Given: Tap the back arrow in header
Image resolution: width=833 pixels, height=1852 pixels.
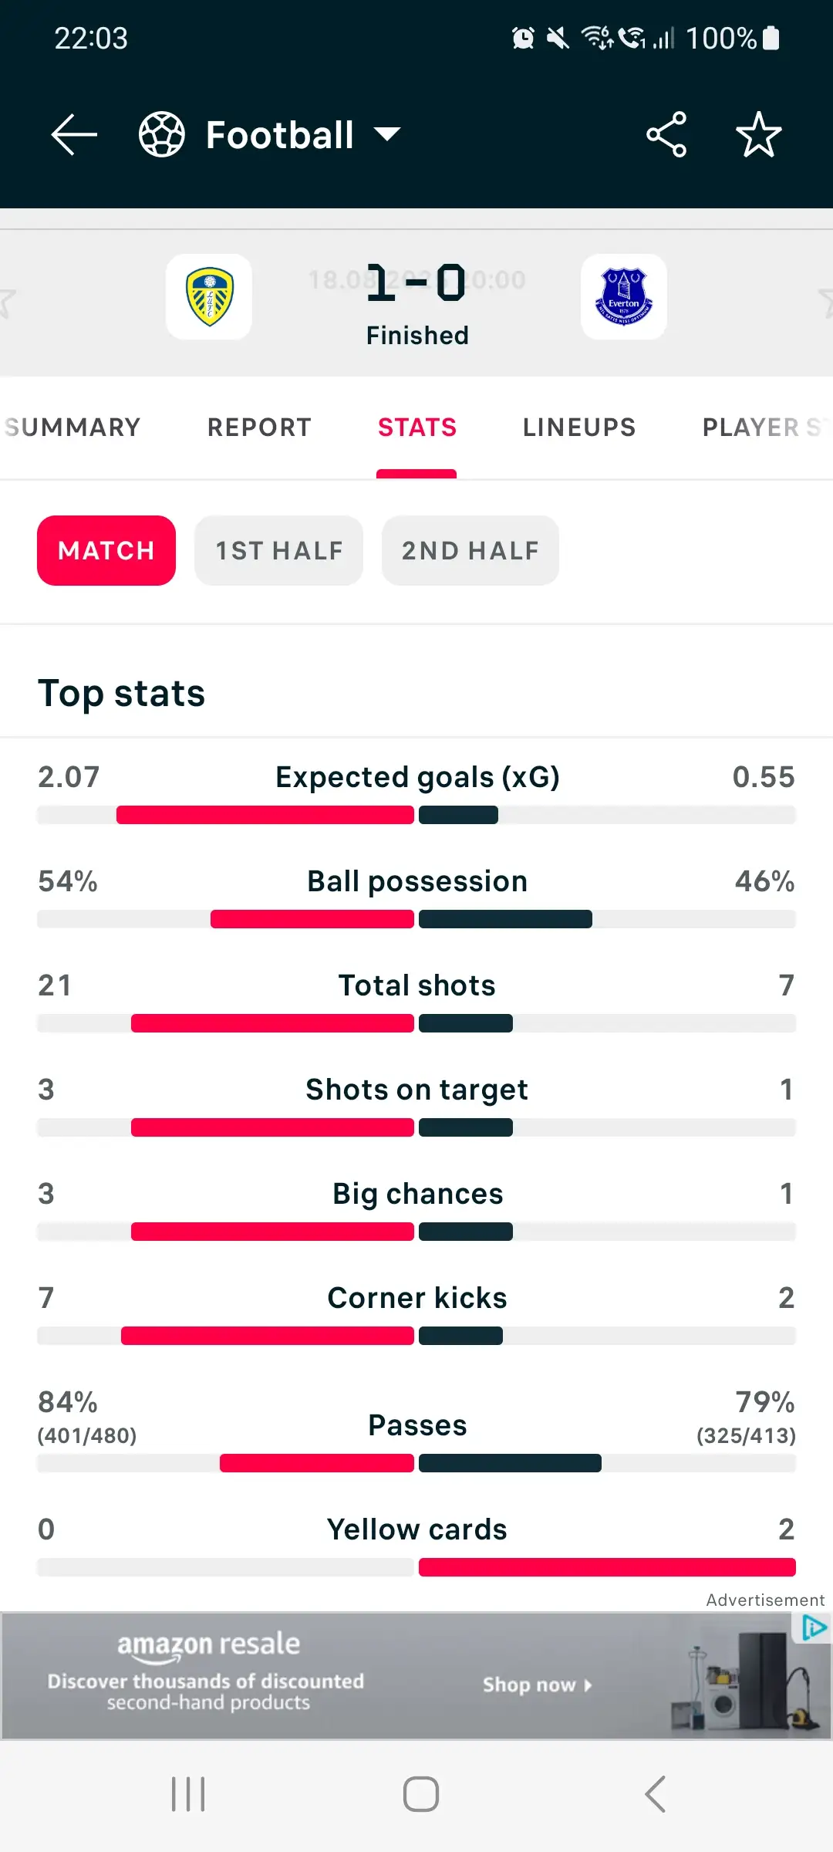Looking at the screenshot, I should (x=74, y=135).
